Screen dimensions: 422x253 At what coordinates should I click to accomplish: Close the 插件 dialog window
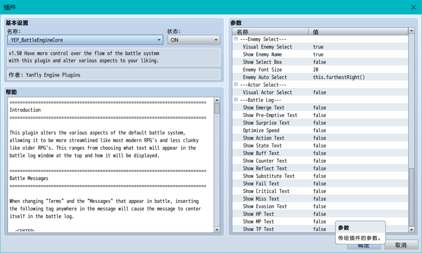click(413, 7)
